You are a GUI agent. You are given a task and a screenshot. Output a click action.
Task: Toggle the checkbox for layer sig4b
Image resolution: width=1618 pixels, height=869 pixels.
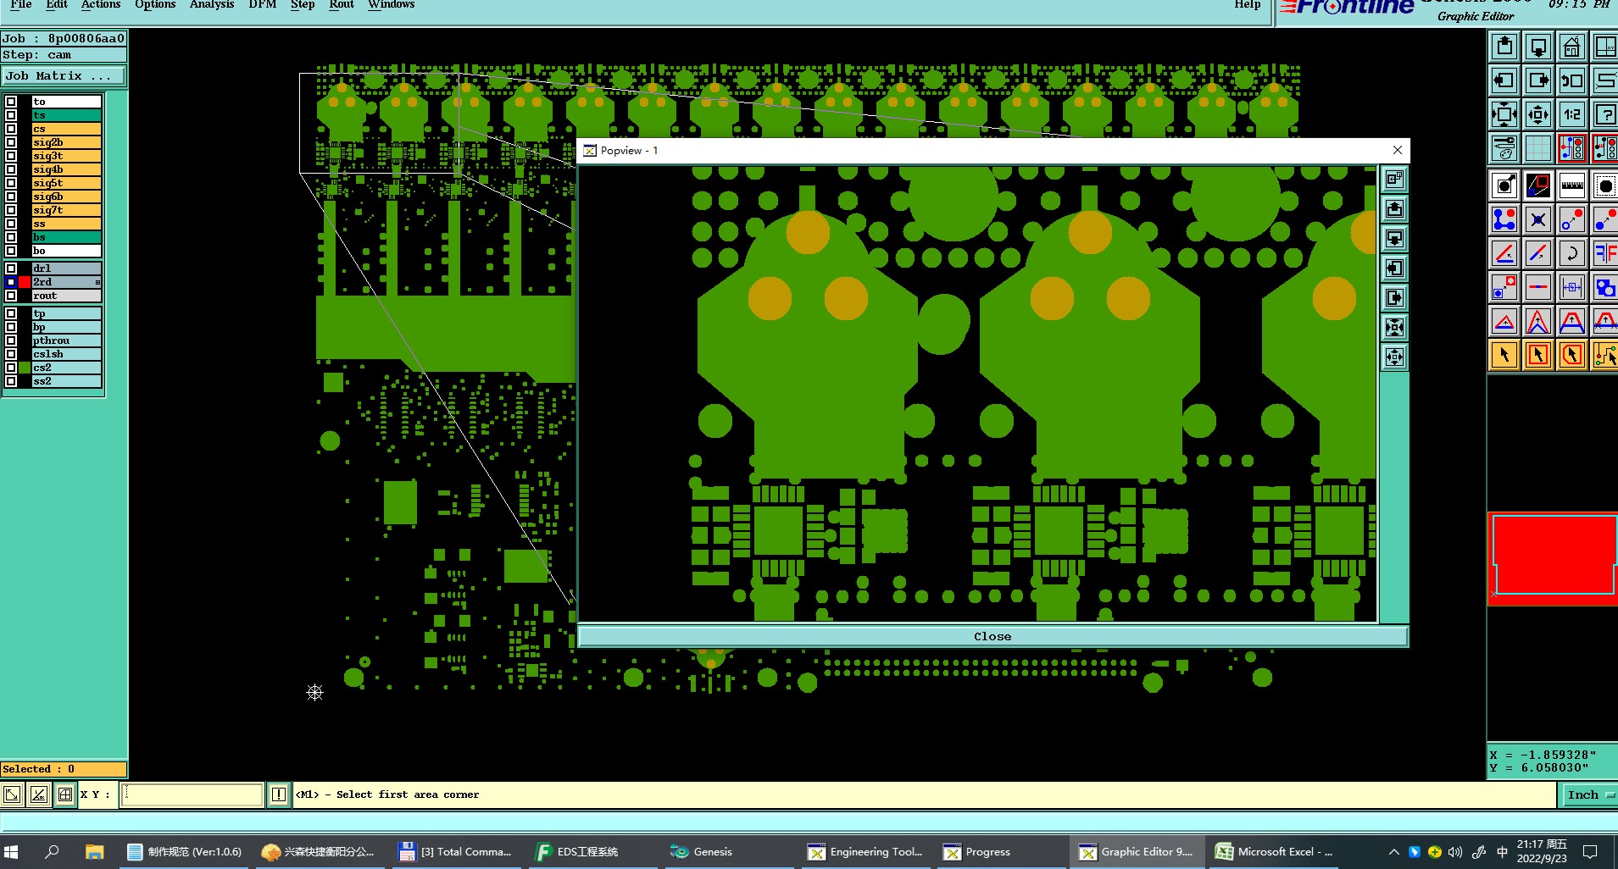pyautogui.click(x=11, y=169)
